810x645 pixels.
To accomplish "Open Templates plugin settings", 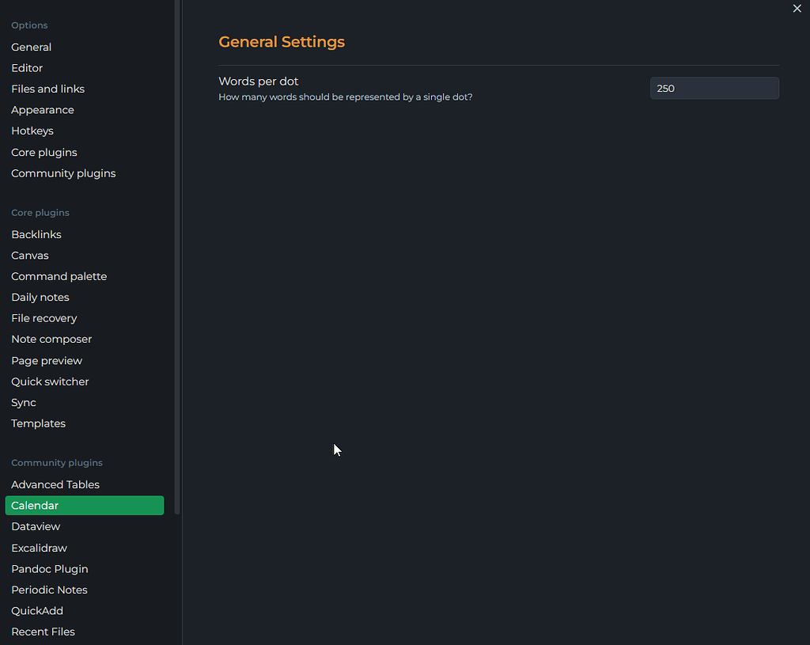I will pyautogui.click(x=38, y=423).
